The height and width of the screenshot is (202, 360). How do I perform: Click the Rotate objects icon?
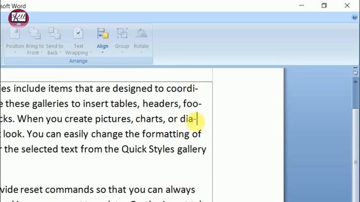pyautogui.click(x=141, y=33)
